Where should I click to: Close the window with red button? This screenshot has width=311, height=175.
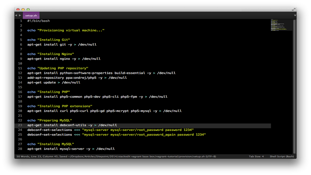[x=18, y=9]
